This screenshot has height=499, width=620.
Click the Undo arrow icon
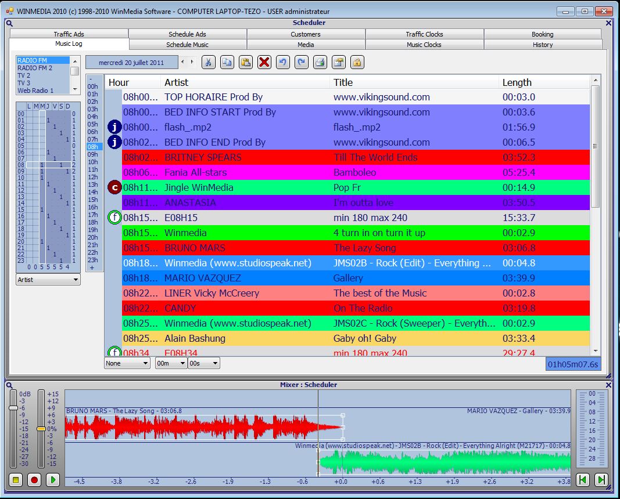283,62
